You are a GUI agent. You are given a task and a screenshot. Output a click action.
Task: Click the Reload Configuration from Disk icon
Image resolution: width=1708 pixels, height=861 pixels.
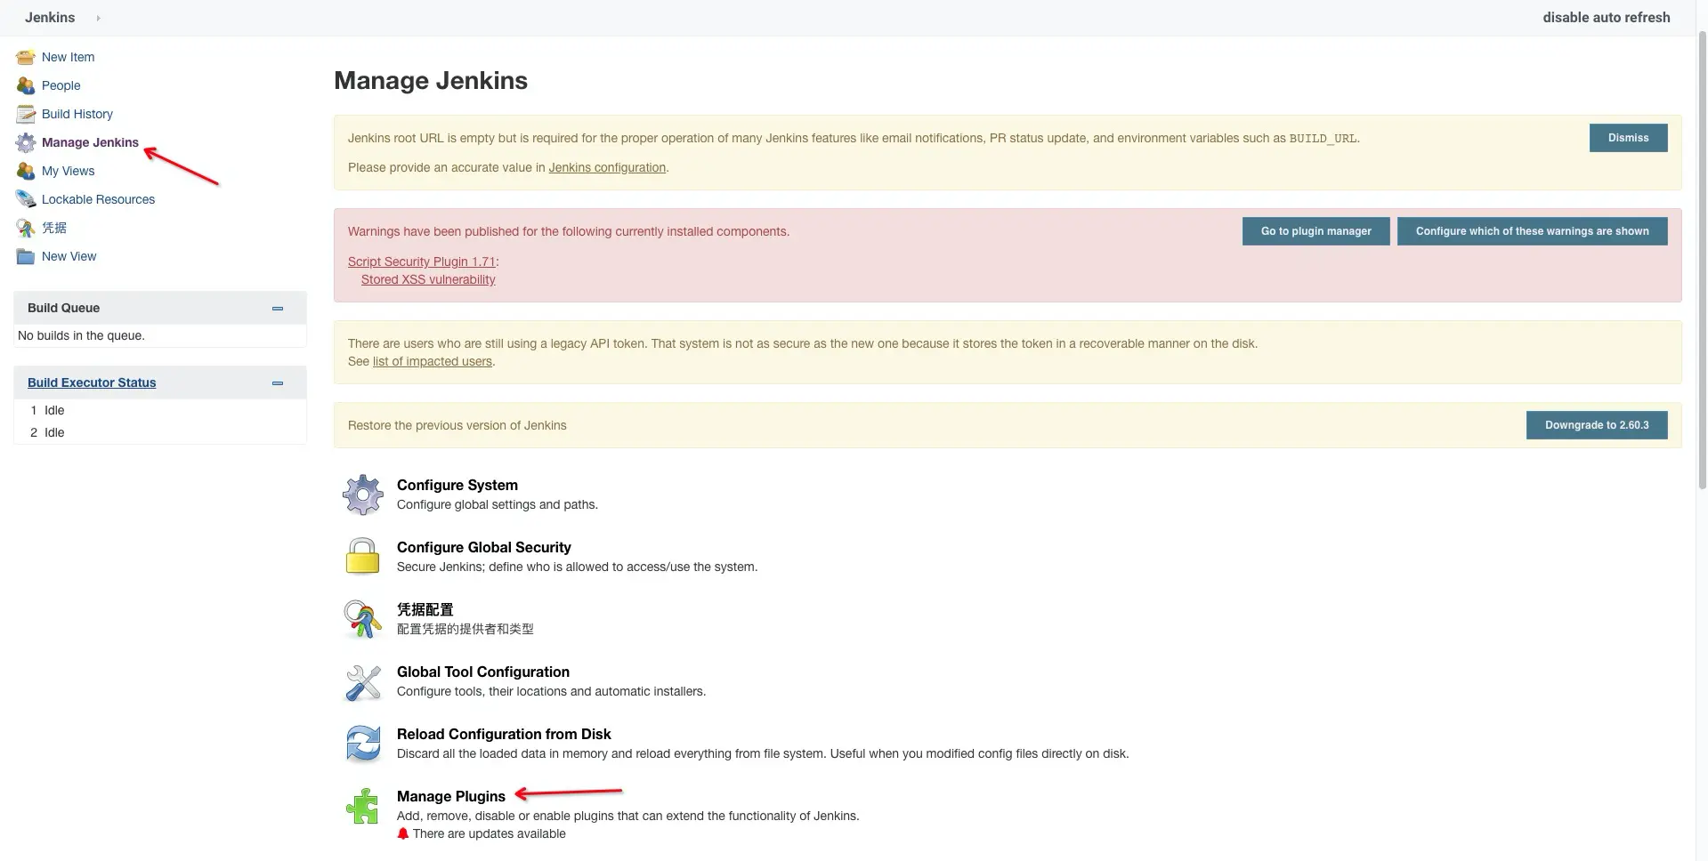tap(363, 744)
